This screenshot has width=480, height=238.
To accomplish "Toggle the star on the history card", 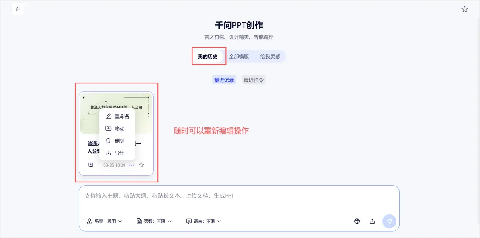I will pyautogui.click(x=141, y=165).
